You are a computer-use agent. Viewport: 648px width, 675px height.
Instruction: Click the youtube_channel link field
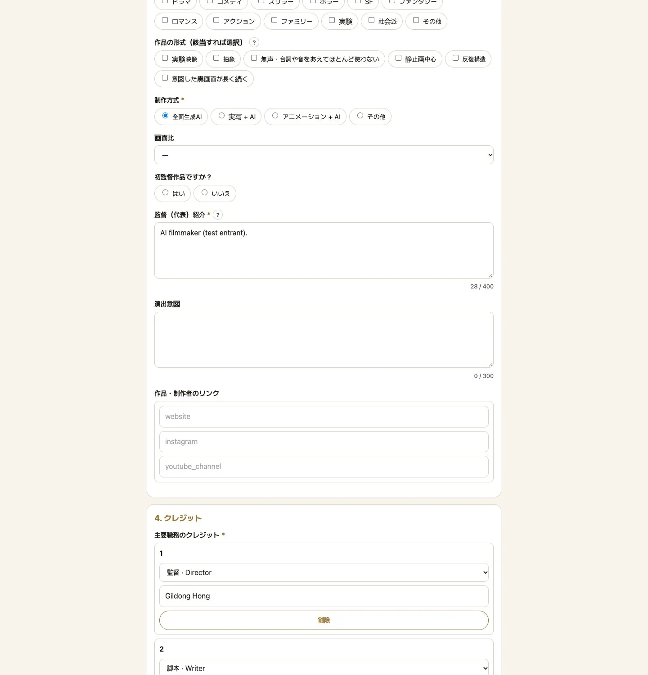coord(324,467)
